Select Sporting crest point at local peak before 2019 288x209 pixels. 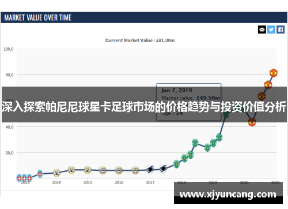point(195,143)
